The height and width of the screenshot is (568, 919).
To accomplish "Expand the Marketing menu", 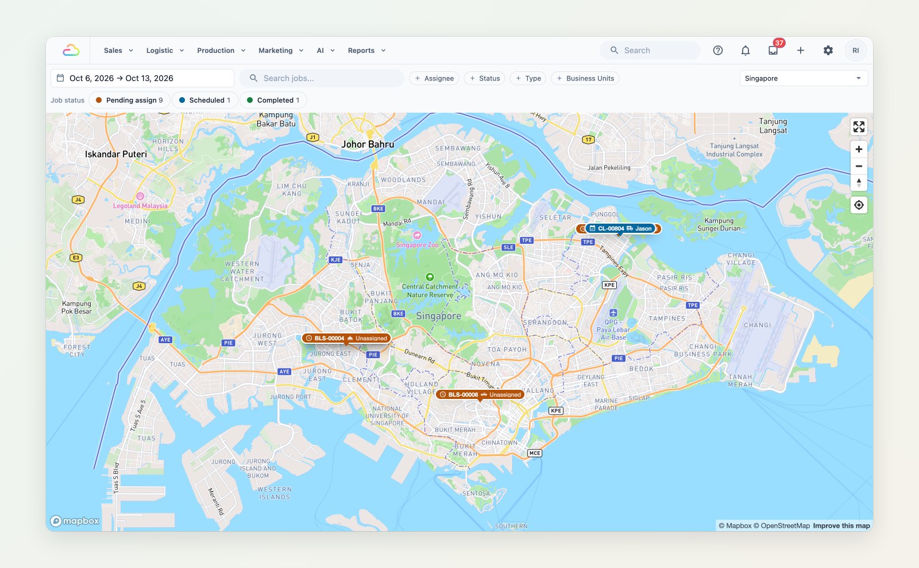I will 281,51.
